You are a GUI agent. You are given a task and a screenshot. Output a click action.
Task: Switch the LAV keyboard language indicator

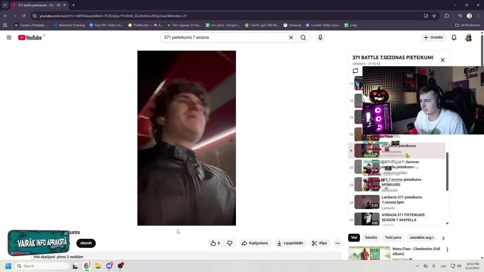[444, 266]
